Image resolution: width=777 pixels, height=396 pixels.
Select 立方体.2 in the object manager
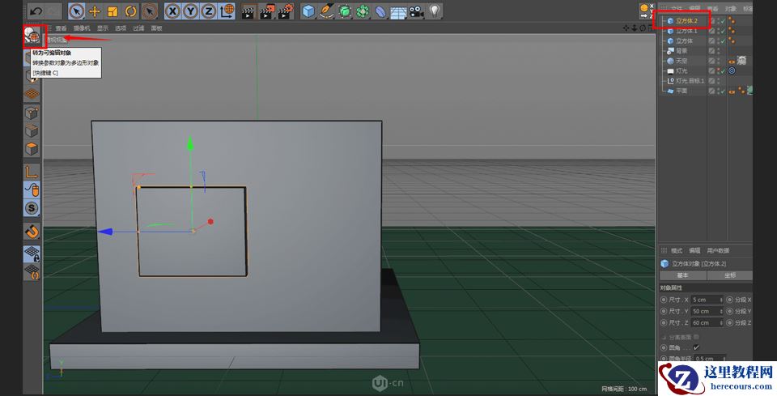point(686,21)
